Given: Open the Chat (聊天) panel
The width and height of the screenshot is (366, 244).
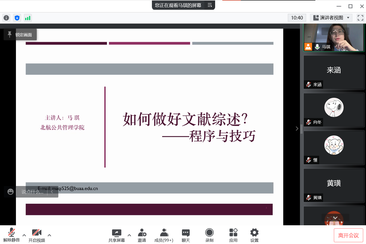Looking at the screenshot, I should tap(186, 235).
